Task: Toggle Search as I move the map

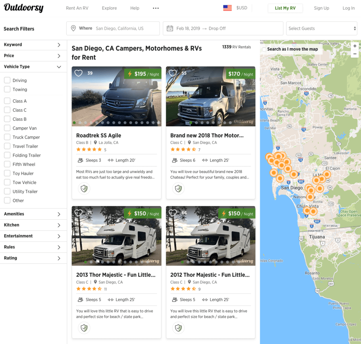Action: (264, 49)
